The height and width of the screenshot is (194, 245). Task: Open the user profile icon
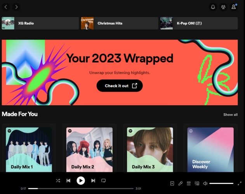pos(234,7)
